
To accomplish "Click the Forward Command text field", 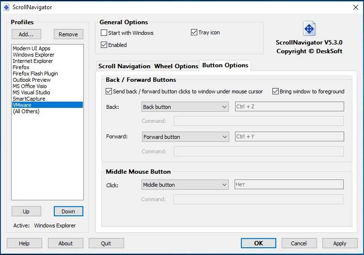I will (x=259, y=151).
